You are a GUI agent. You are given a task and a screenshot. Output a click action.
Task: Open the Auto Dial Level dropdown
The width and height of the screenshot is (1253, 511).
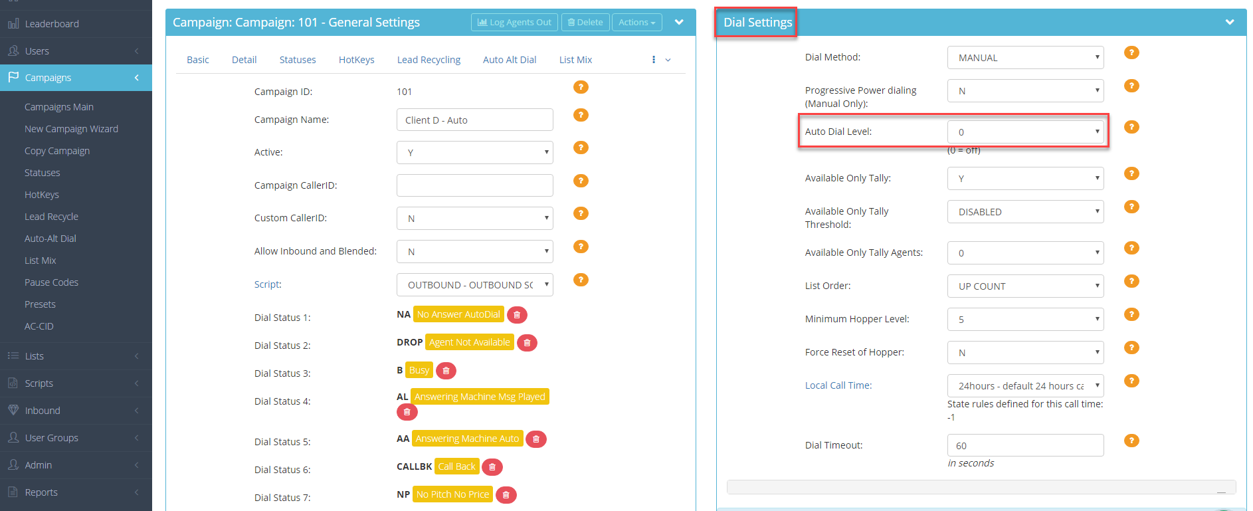coord(1025,132)
